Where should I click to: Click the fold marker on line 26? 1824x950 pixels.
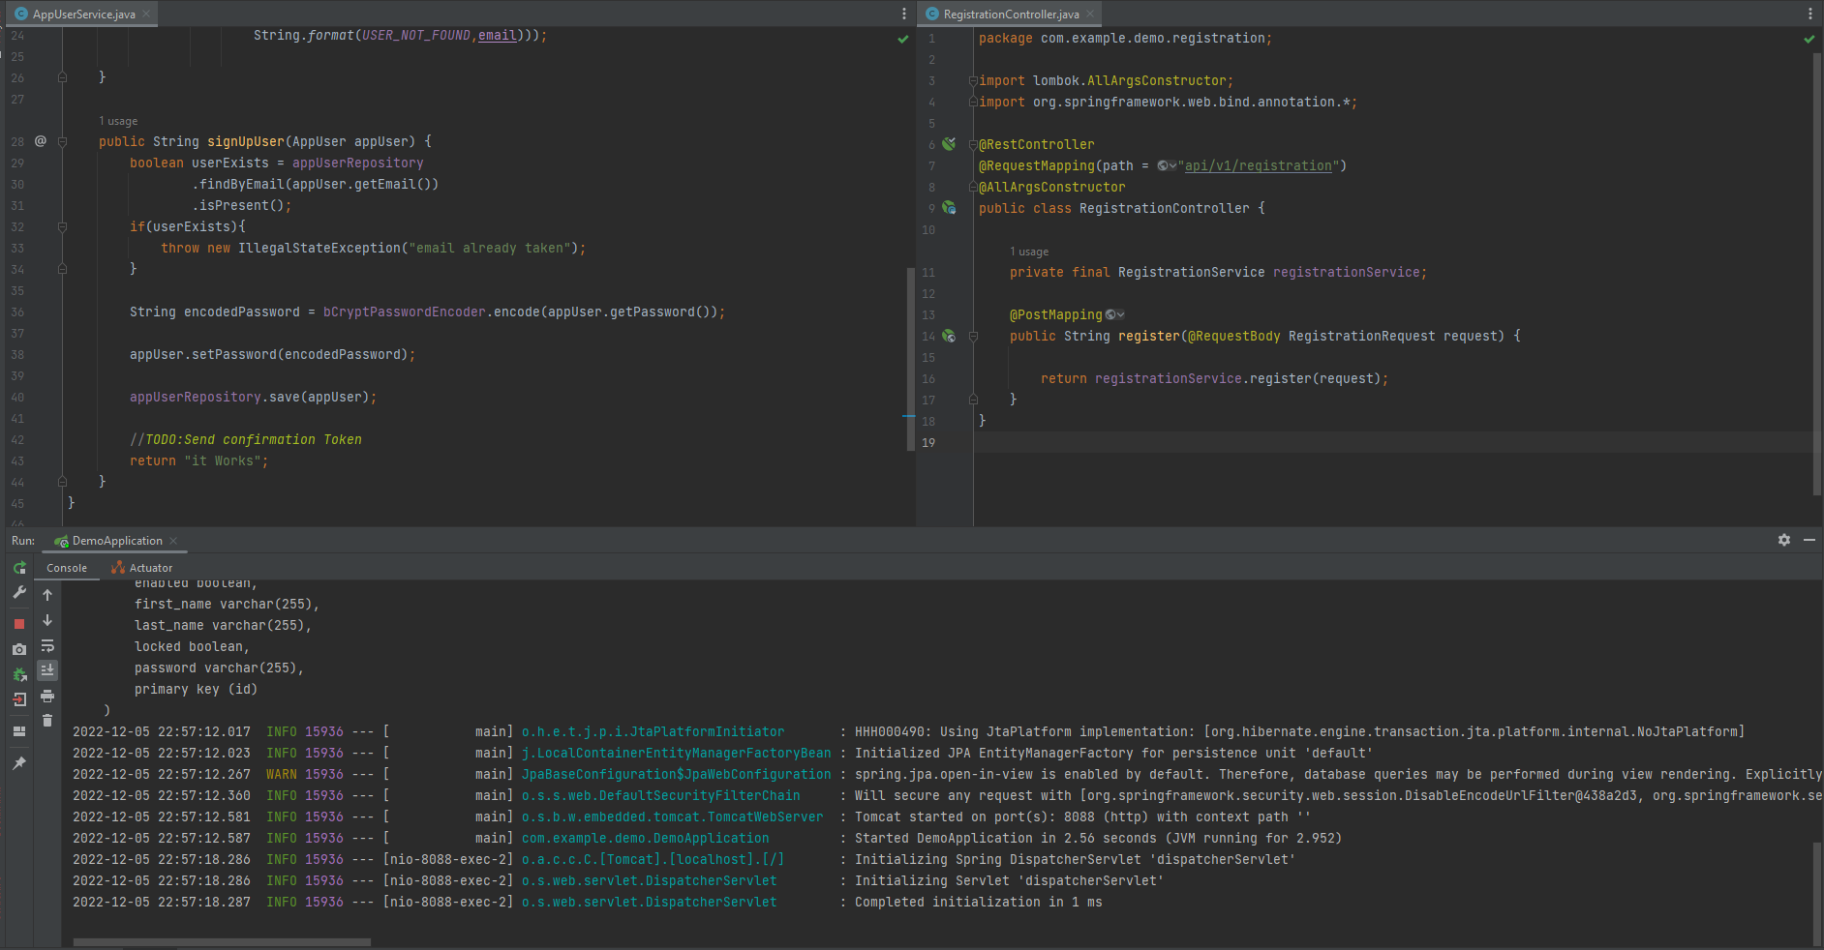tap(62, 77)
